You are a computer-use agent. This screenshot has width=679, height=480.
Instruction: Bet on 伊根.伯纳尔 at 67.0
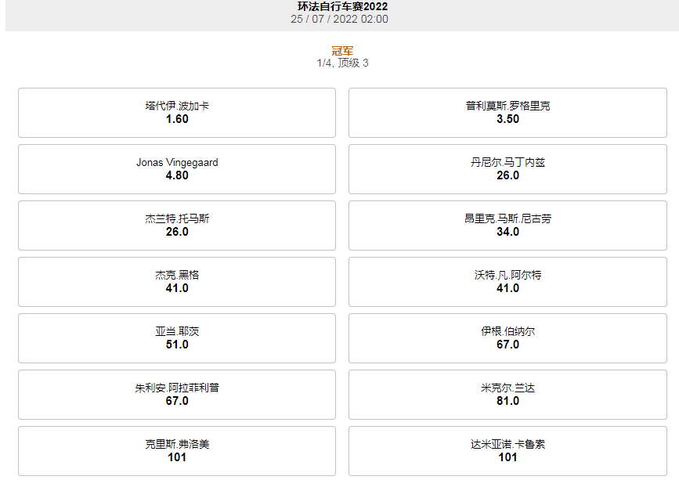click(507, 338)
